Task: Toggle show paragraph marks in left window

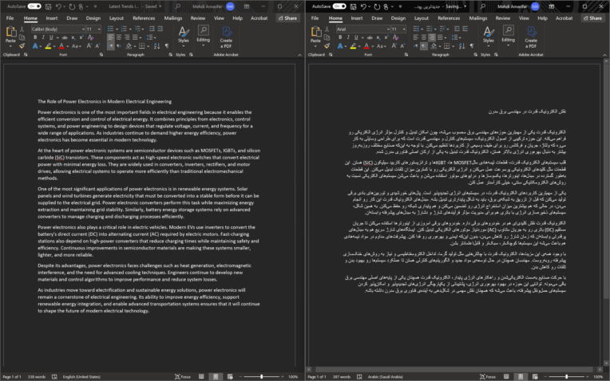Action: (167, 45)
